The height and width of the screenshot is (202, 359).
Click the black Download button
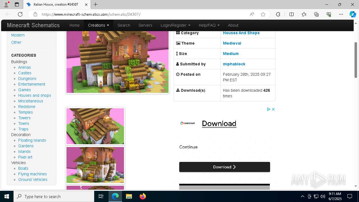(225, 167)
